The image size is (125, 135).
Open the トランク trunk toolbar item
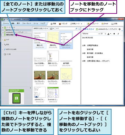pyautogui.click(x=63, y=24)
